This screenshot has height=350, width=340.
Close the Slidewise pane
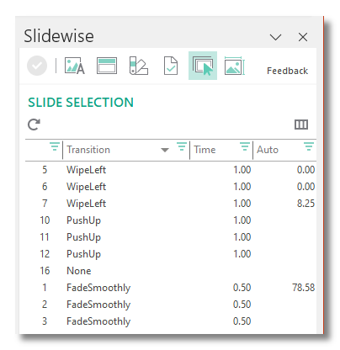[x=303, y=37]
